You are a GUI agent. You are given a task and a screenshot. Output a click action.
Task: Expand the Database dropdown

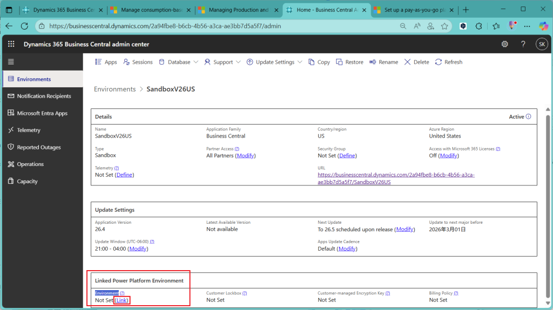click(x=178, y=62)
